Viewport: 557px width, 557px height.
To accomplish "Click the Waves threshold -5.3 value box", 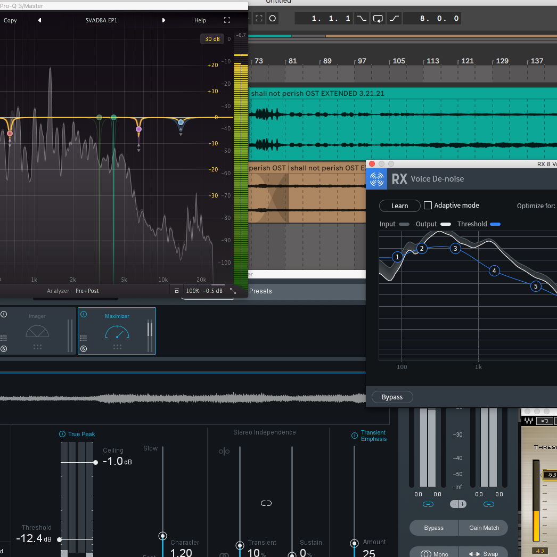I will click(x=550, y=474).
